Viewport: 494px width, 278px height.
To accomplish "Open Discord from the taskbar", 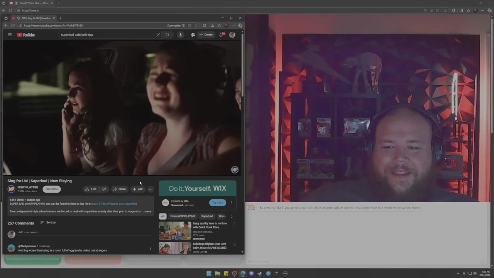I will tap(251, 273).
